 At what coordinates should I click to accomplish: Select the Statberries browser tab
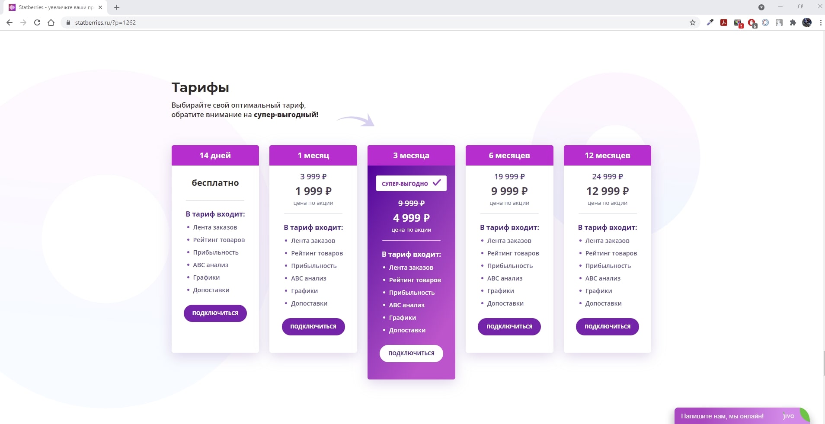click(55, 7)
